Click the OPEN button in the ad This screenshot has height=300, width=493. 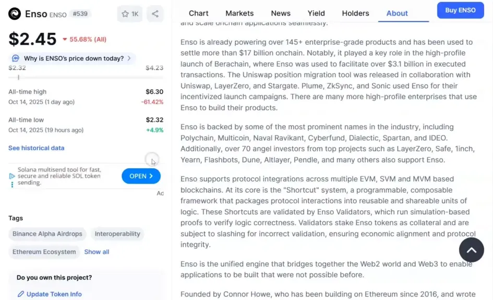click(141, 176)
